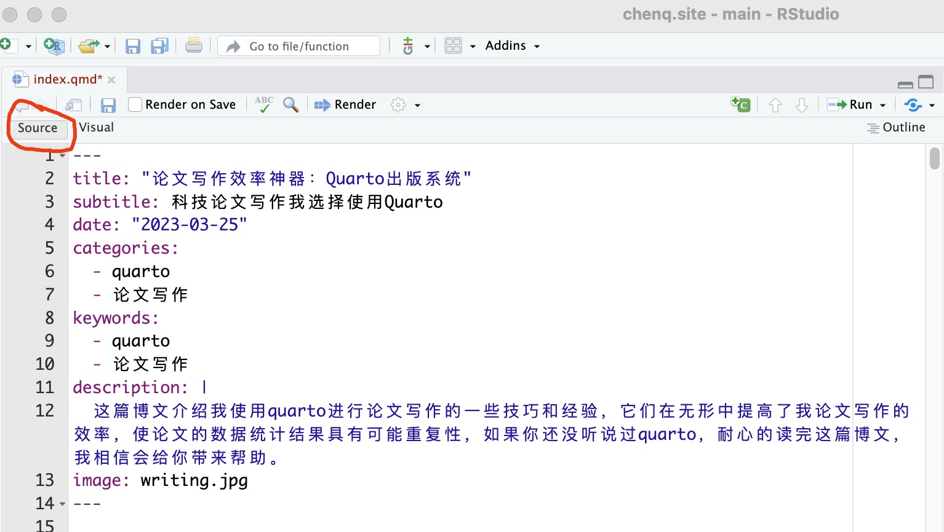
Task: Click the date value "2023-03-25"
Action: point(190,225)
